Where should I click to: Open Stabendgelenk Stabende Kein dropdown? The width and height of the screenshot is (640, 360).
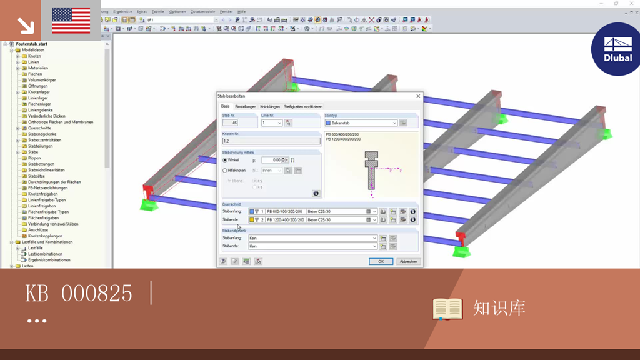pyautogui.click(x=374, y=246)
